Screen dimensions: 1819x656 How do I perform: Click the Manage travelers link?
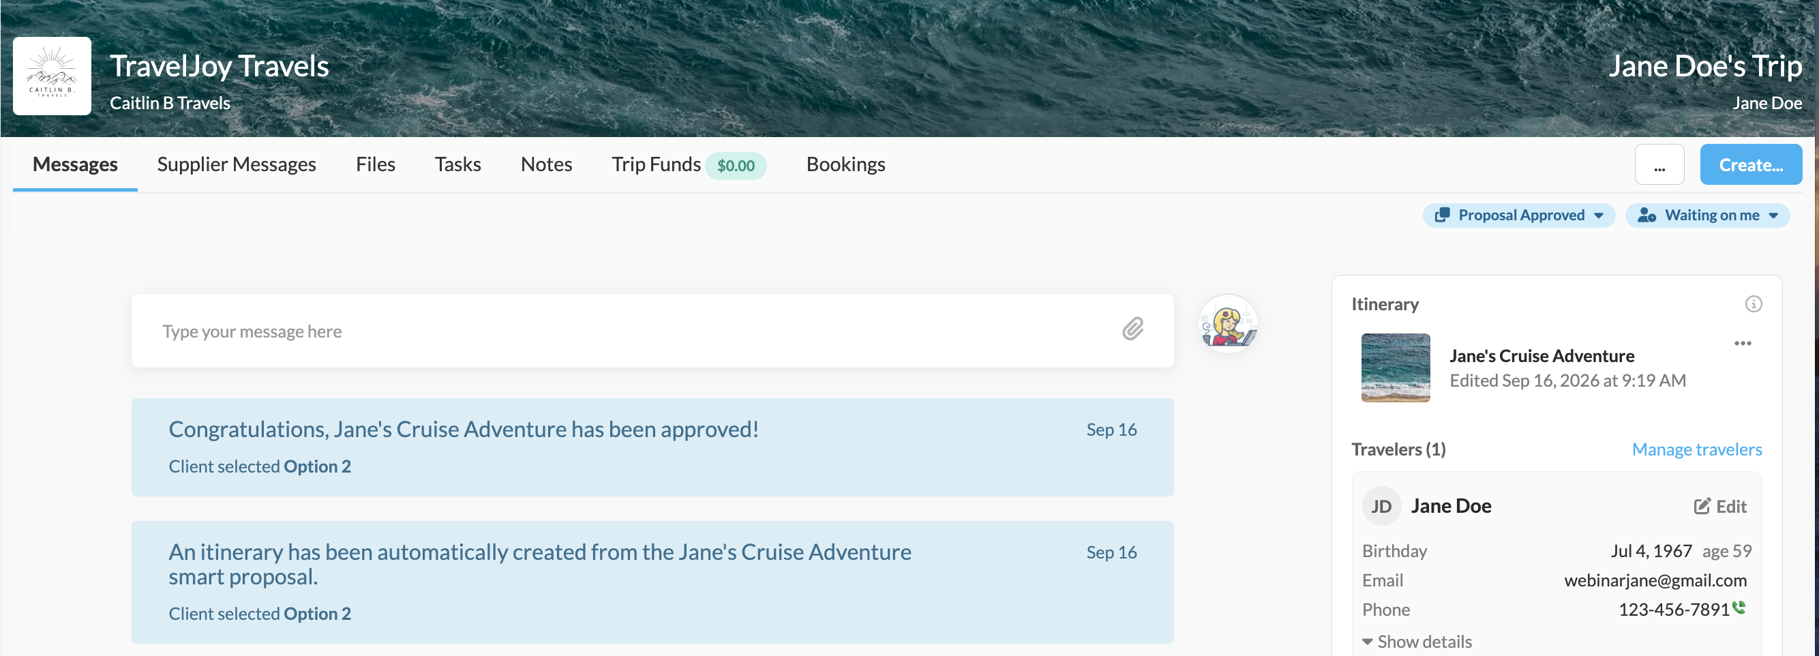tap(1696, 449)
